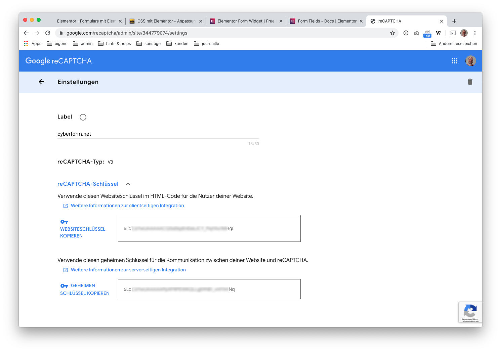This screenshot has height=352, width=501.
Task: Close the Elementor Form Widget tab
Action: [281, 21]
